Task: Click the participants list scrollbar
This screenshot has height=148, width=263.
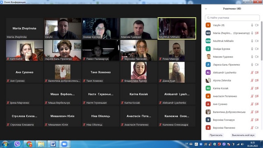Action: 261,41
